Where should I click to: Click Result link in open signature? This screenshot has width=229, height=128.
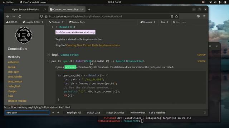click(121, 61)
